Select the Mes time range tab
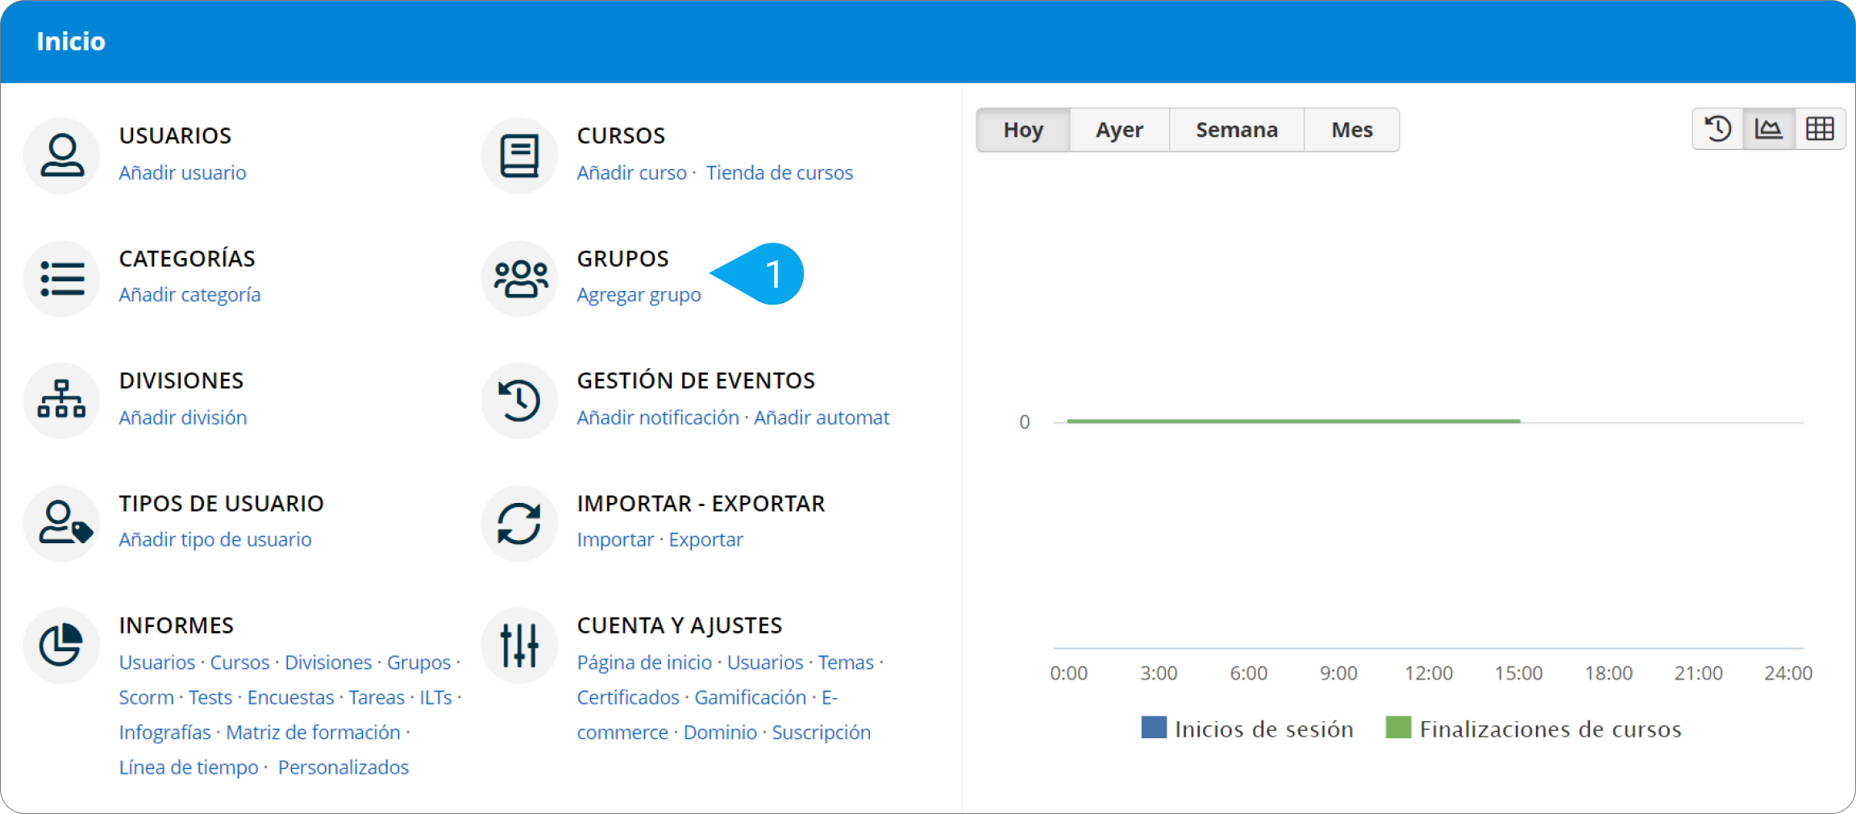 click(1352, 130)
